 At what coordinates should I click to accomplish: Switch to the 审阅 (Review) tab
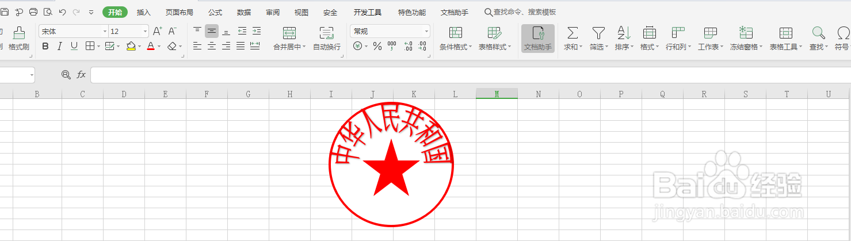point(273,12)
